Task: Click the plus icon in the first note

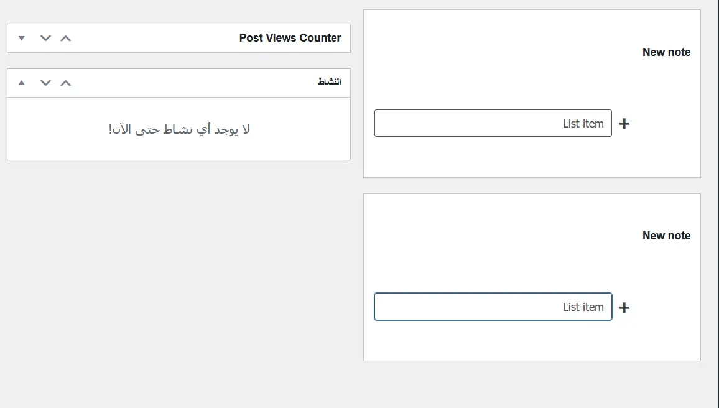Action: pyautogui.click(x=624, y=124)
